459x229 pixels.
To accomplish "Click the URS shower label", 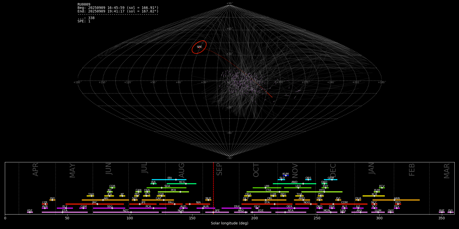I will [x=343, y=211].
